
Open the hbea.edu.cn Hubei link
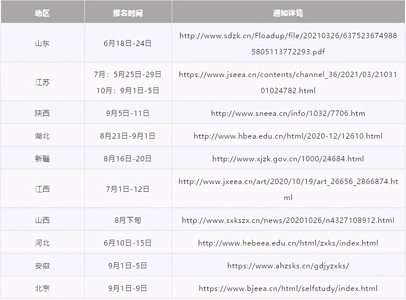[288, 136]
